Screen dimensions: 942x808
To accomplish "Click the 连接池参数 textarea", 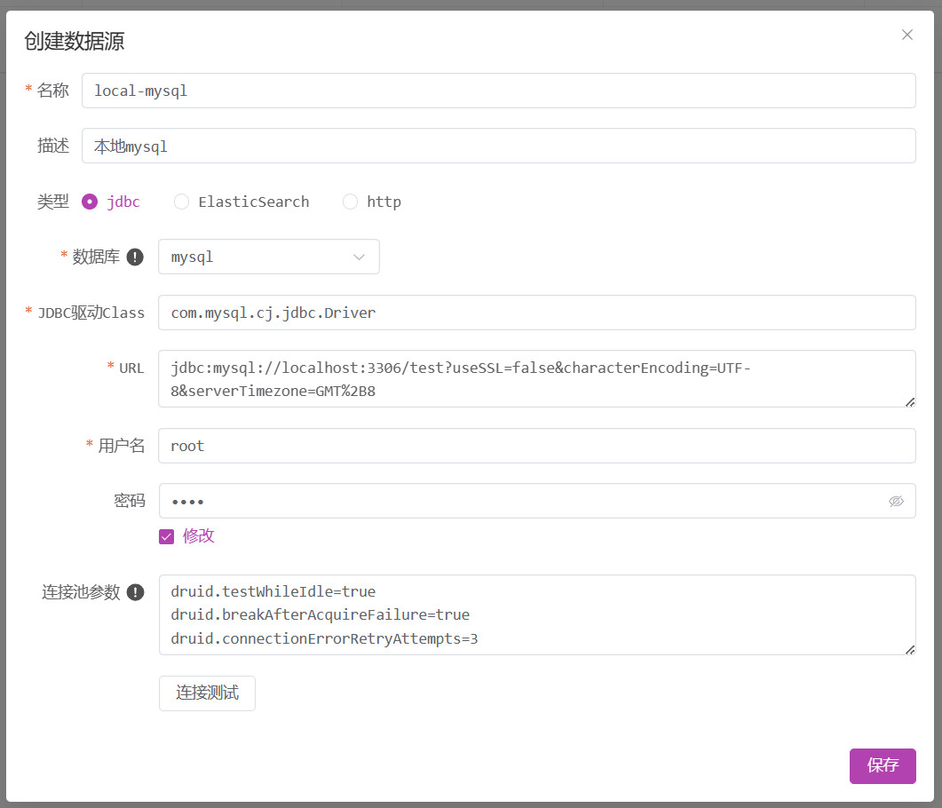I will 537,614.
